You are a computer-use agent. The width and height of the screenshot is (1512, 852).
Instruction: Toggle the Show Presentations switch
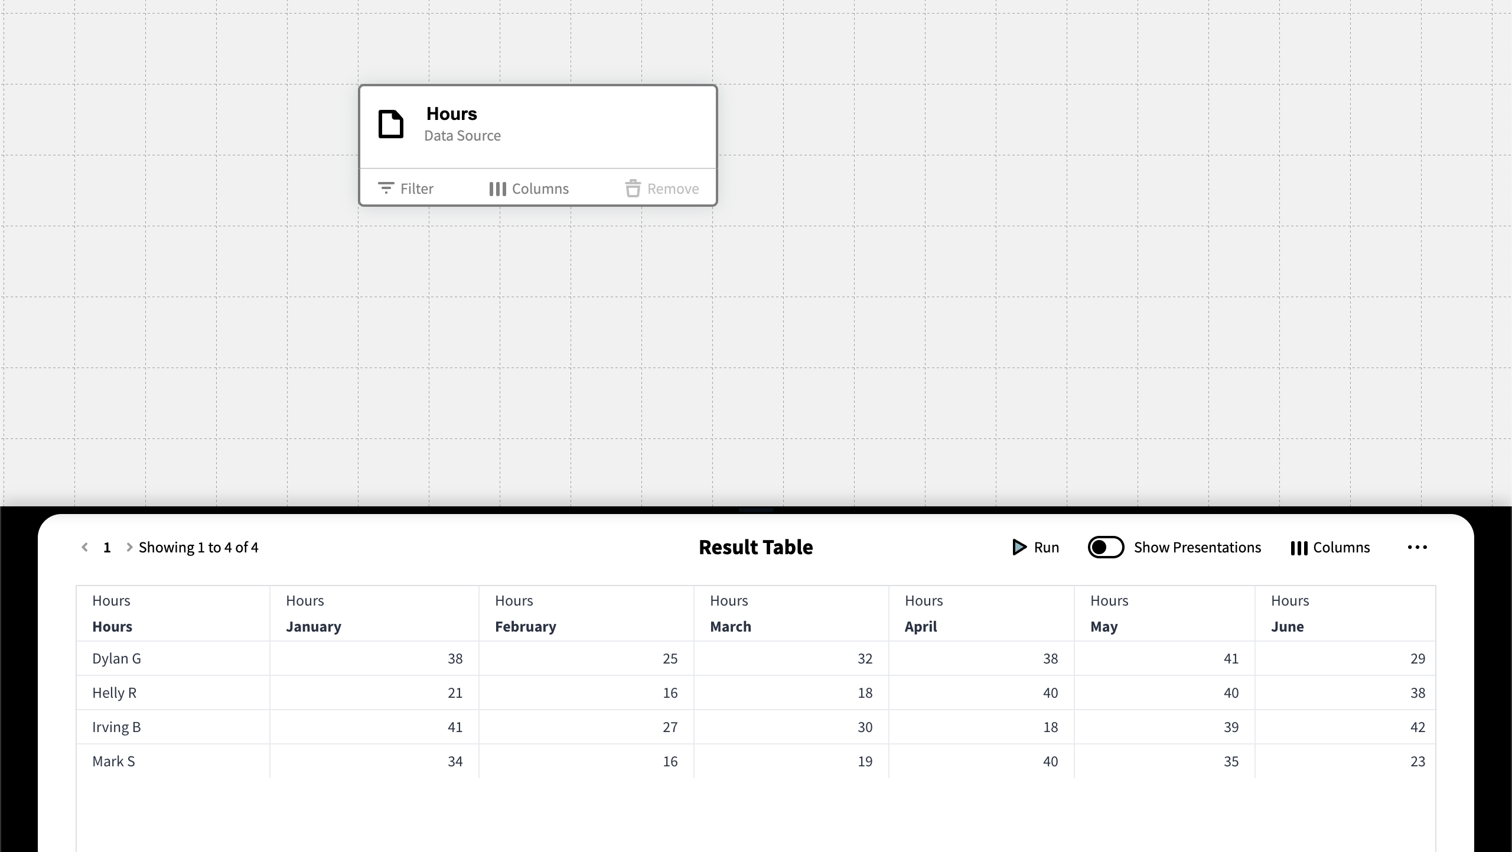[x=1106, y=547]
